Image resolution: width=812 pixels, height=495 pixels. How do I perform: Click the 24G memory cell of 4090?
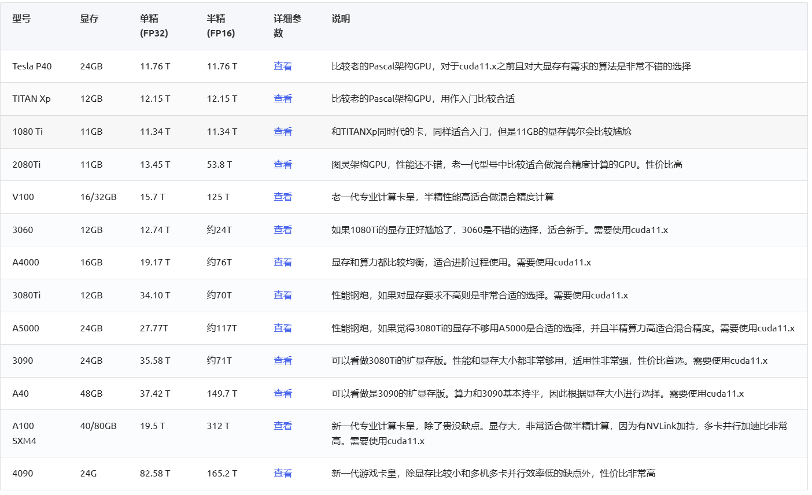(88, 474)
